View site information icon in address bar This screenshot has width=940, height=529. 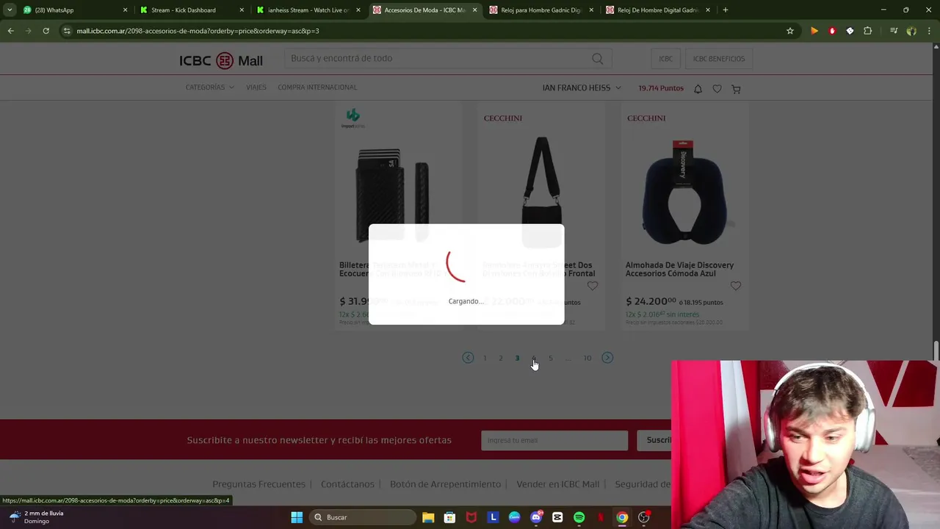67,31
